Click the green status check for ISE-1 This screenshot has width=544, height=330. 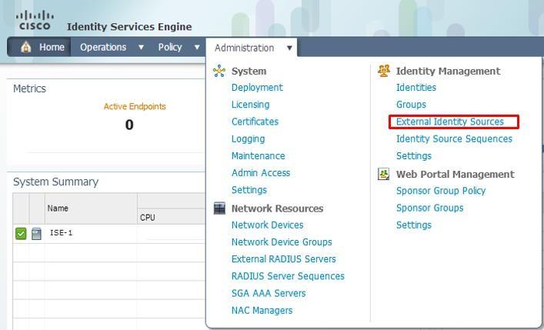click(21, 234)
